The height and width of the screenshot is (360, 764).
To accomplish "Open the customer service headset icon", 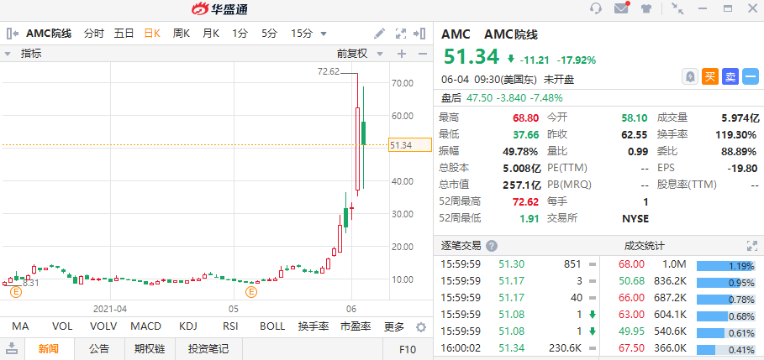I will 595,8.
